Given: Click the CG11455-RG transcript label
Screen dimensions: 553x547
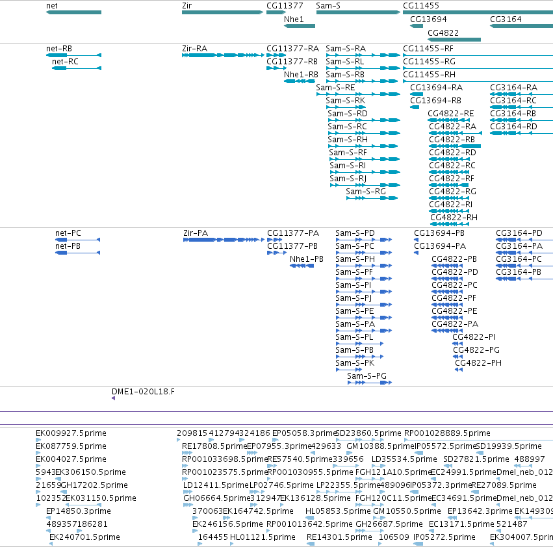Looking at the screenshot, I should pyautogui.click(x=429, y=61).
